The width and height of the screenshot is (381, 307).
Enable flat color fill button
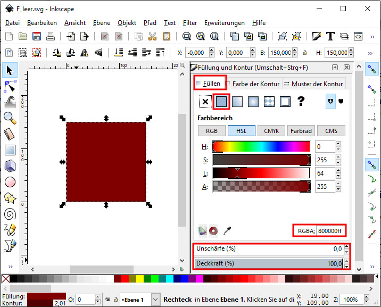click(x=221, y=101)
